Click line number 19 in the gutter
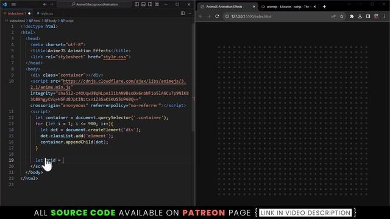Viewport: 390px width, 219px height. tap(11, 160)
